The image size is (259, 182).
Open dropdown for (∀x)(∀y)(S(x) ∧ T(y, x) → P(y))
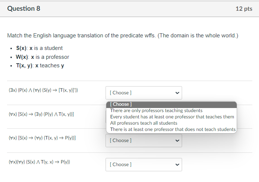pyautogui.click(x=144, y=165)
